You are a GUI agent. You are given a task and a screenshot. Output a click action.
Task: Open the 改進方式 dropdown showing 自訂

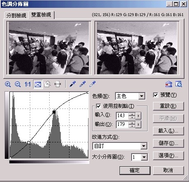(x=144, y=146)
